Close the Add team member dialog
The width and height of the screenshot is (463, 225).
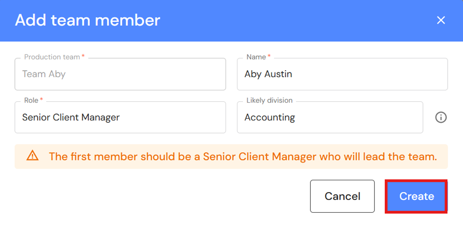[x=441, y=20]
